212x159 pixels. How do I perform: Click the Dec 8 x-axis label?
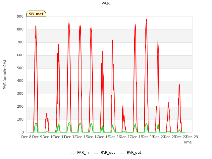[x=26, y=137]
